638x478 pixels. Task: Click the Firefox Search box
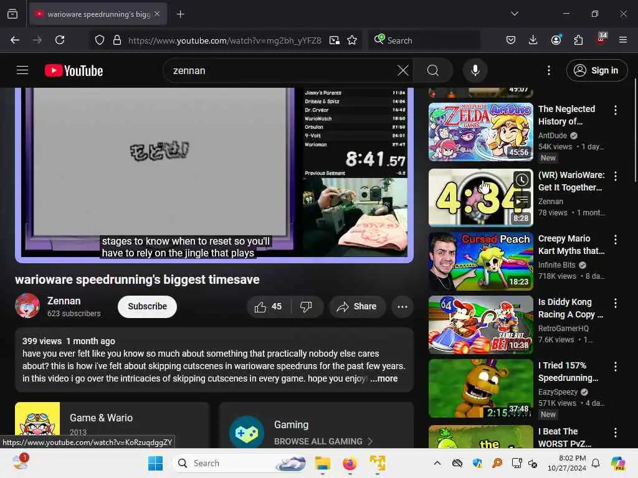[x=424, y=40]
